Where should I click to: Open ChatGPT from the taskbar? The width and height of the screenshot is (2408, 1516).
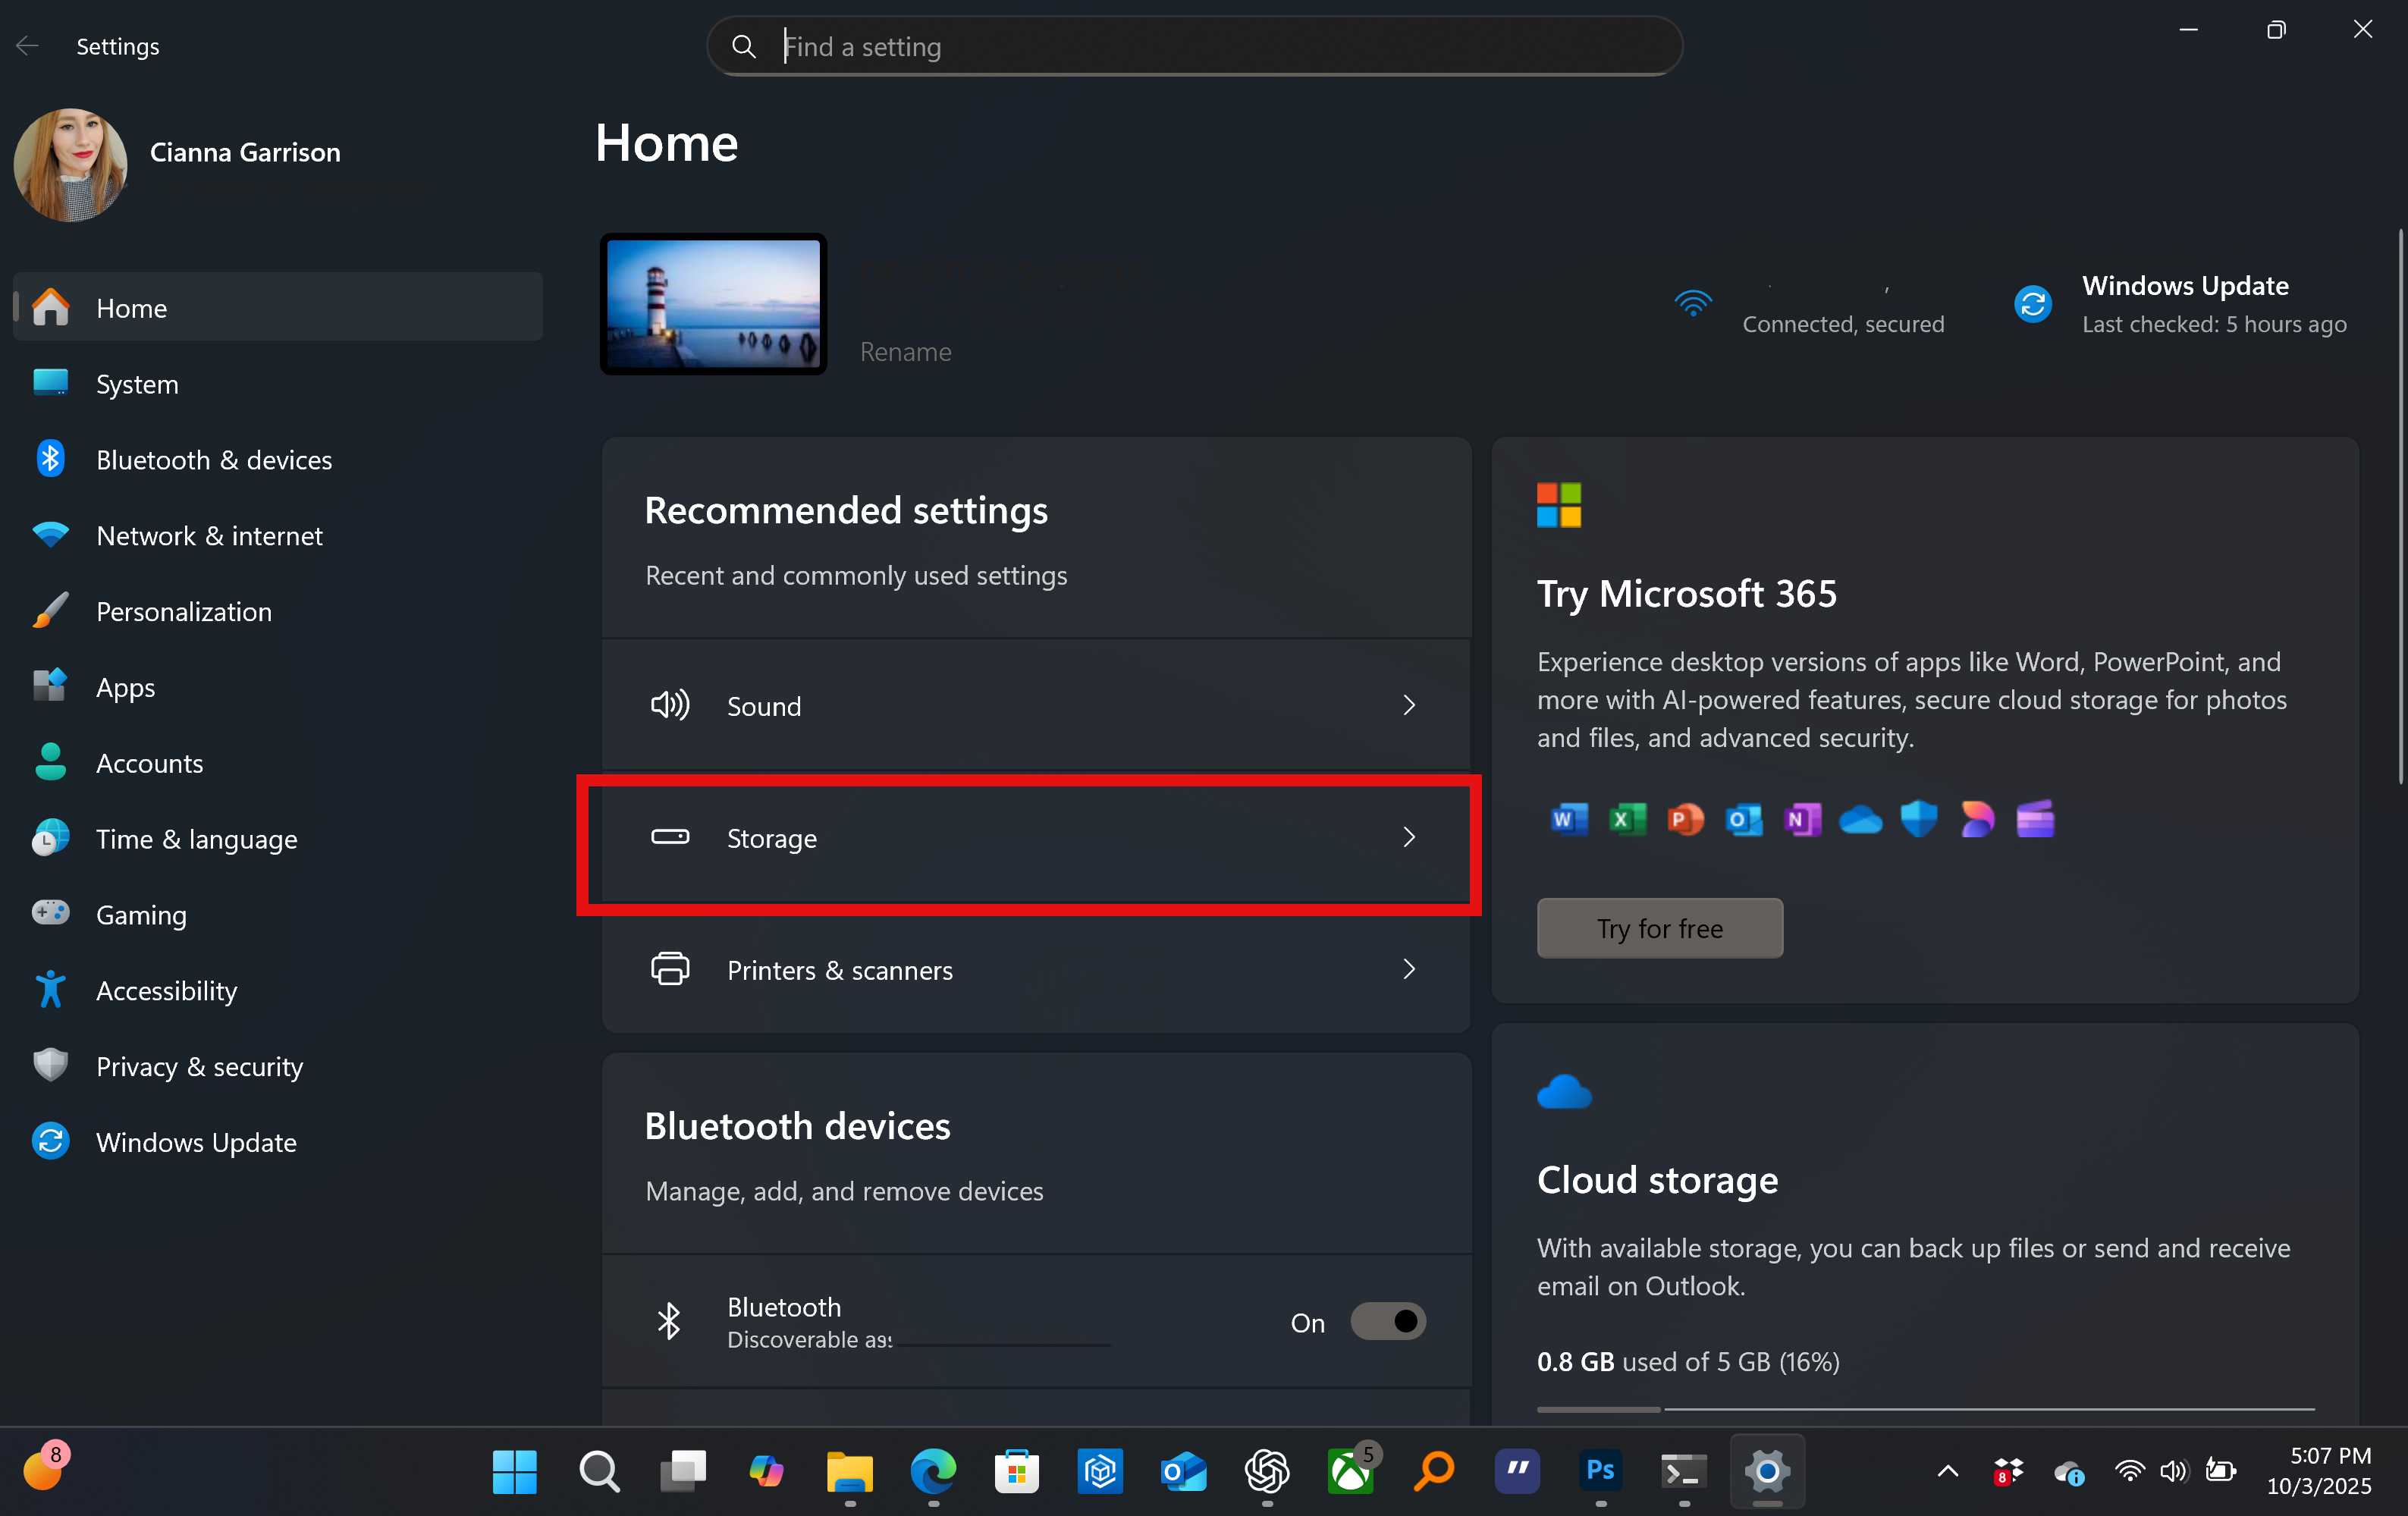[1267, 1472]
